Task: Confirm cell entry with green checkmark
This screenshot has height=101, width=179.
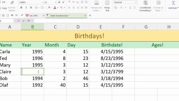Action: pyautogui.click(x=23, y=21)
